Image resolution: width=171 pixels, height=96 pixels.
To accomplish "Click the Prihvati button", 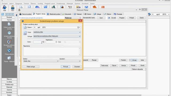I will point(65,67).
